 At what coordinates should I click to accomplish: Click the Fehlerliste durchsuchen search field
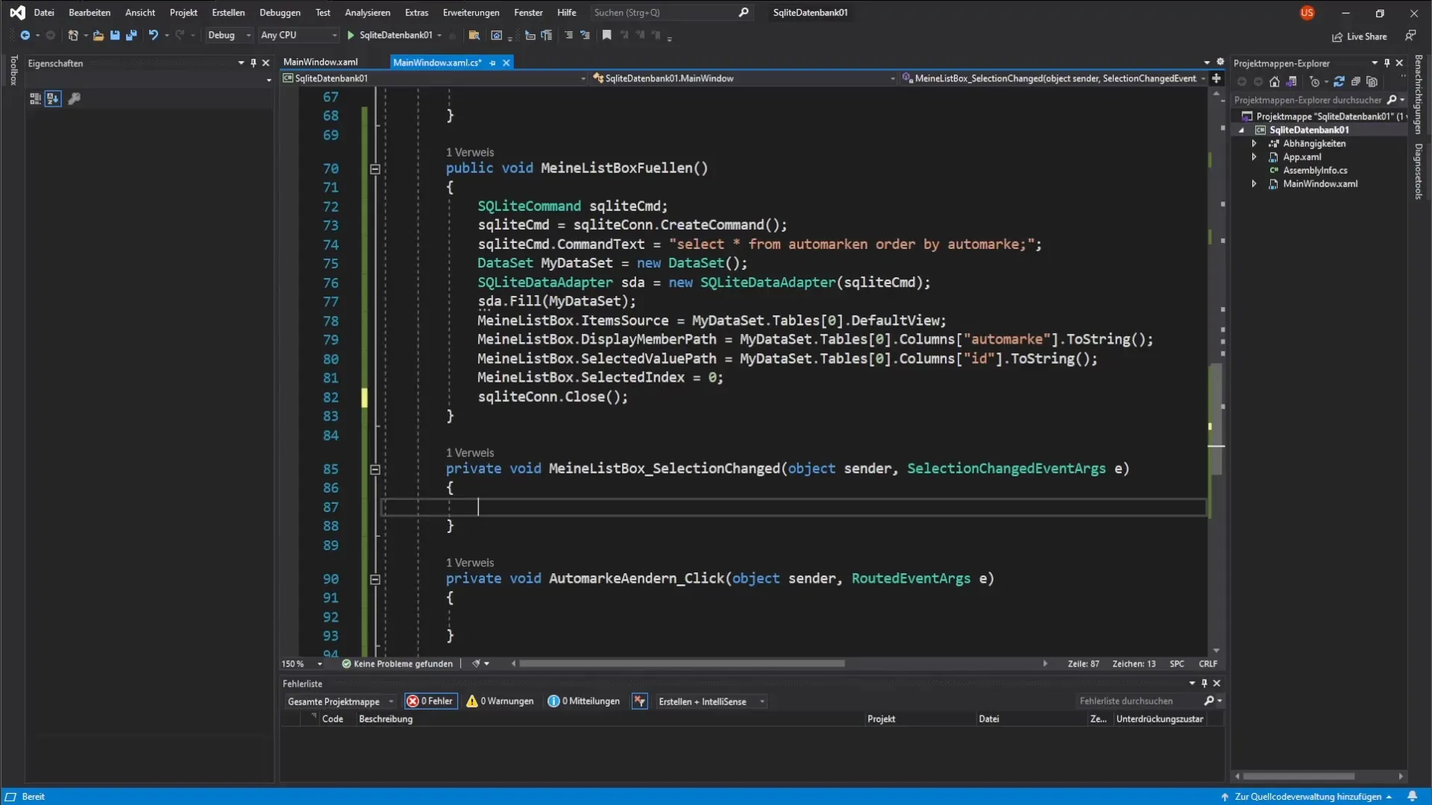pos(1140,701)
